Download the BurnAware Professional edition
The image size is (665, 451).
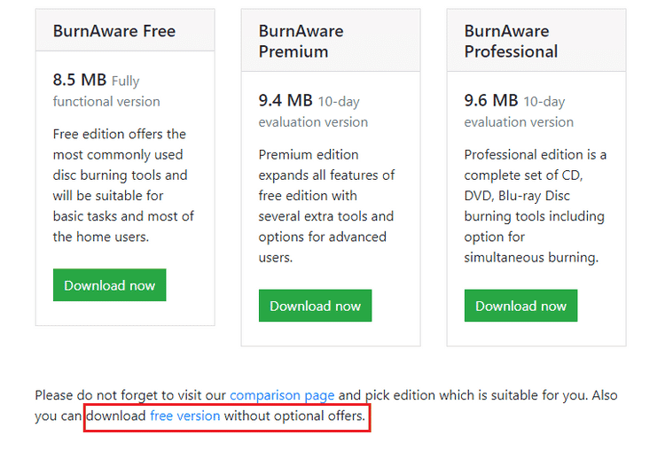520,306
